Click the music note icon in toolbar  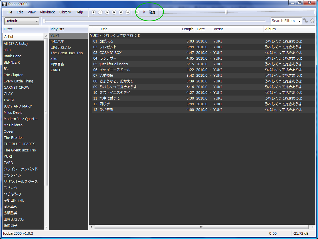point(143,12)
